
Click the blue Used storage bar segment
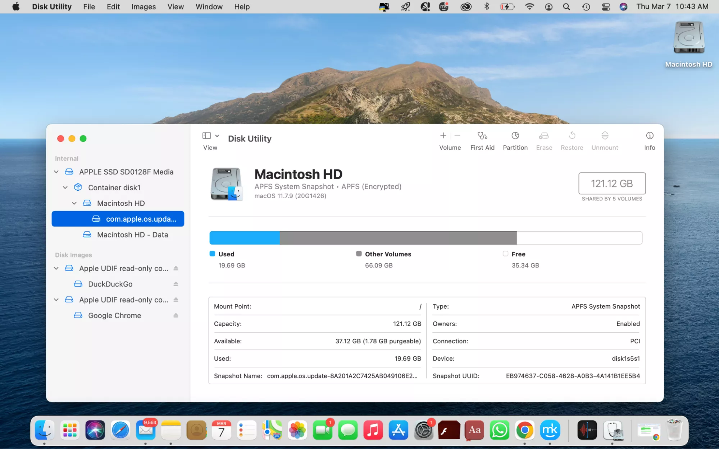[x=245, y=238]
